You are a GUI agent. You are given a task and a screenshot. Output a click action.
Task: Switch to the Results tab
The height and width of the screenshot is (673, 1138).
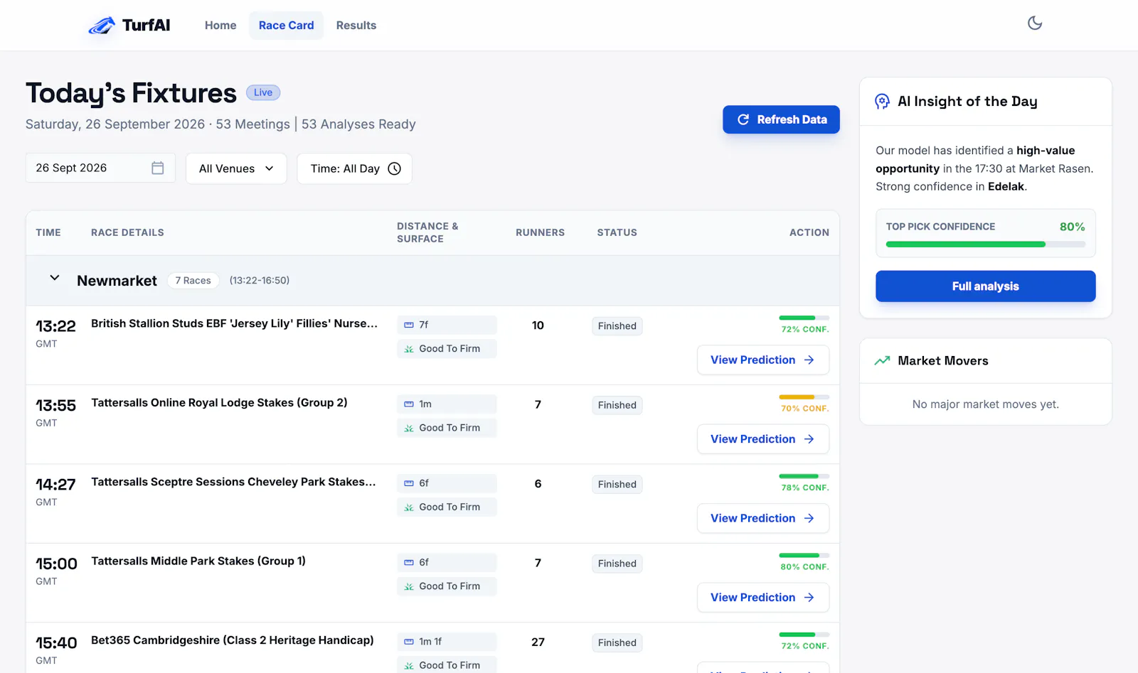tap(356, 26)
